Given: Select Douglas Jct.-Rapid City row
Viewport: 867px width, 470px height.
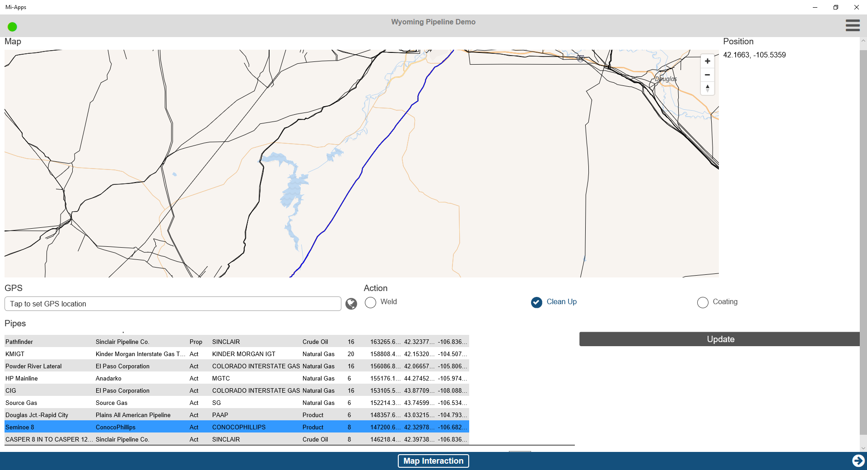Looking at the screenshot, I should coord(237,415).
